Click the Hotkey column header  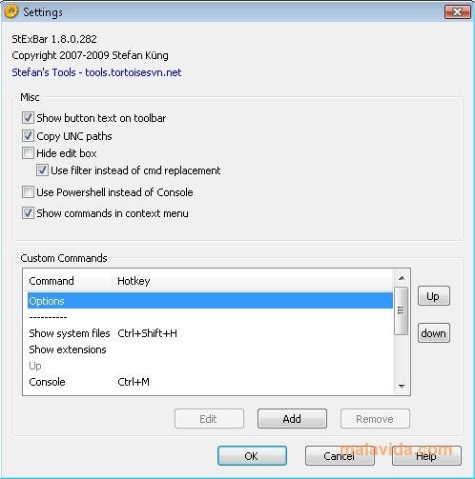click(253, 281)
